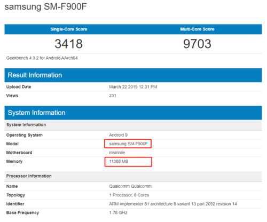Select the Multi-Core Score header
Image resolution: width=267 pixels, height=222 pixels.
[x=197, y=29]
